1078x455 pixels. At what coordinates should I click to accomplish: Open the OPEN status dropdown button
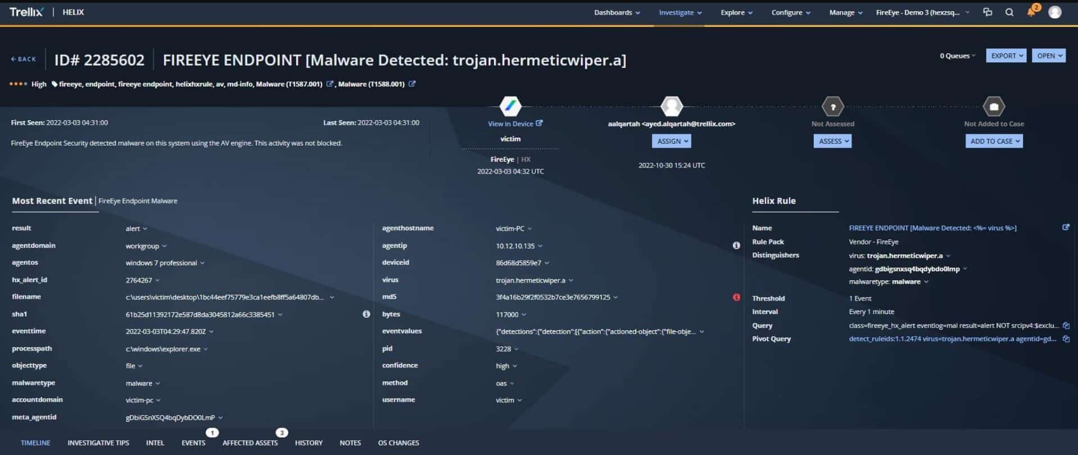point(1049,56)
